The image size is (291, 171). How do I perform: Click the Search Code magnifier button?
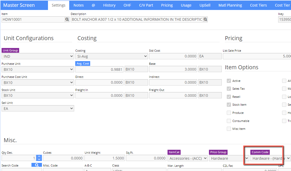[x=36, y=165]
